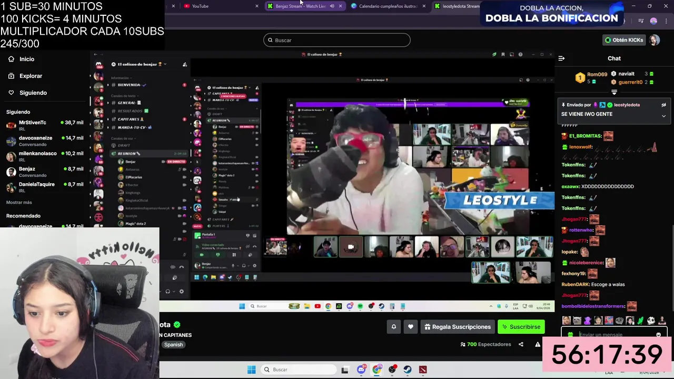This screenshot has height=379, width=674.
Task: Open Task View on Windows taskbar
Action: (x=345, y=370)
